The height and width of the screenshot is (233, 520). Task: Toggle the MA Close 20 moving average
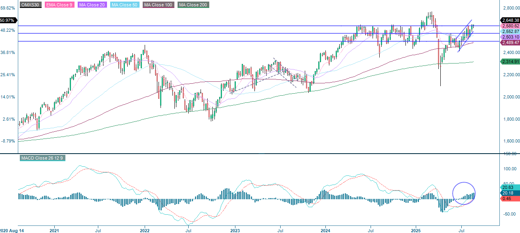click(93, 5)
